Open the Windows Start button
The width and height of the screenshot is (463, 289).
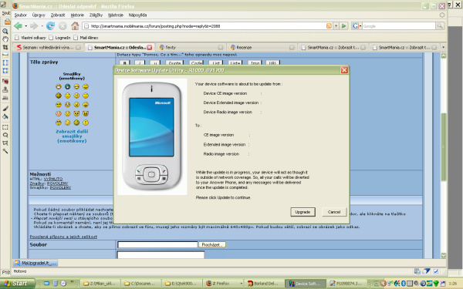[17, 284]
